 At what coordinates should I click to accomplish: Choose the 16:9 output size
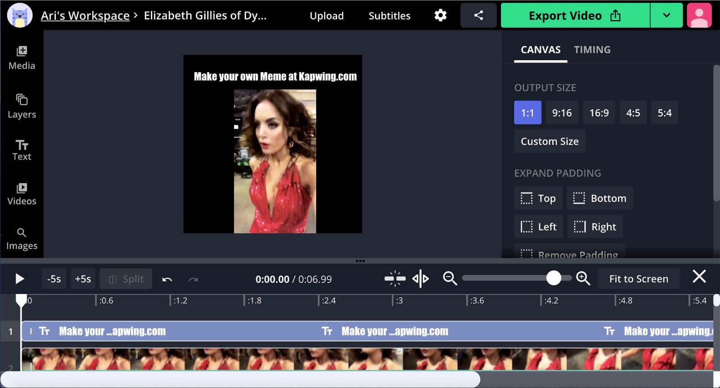[598, 113]
